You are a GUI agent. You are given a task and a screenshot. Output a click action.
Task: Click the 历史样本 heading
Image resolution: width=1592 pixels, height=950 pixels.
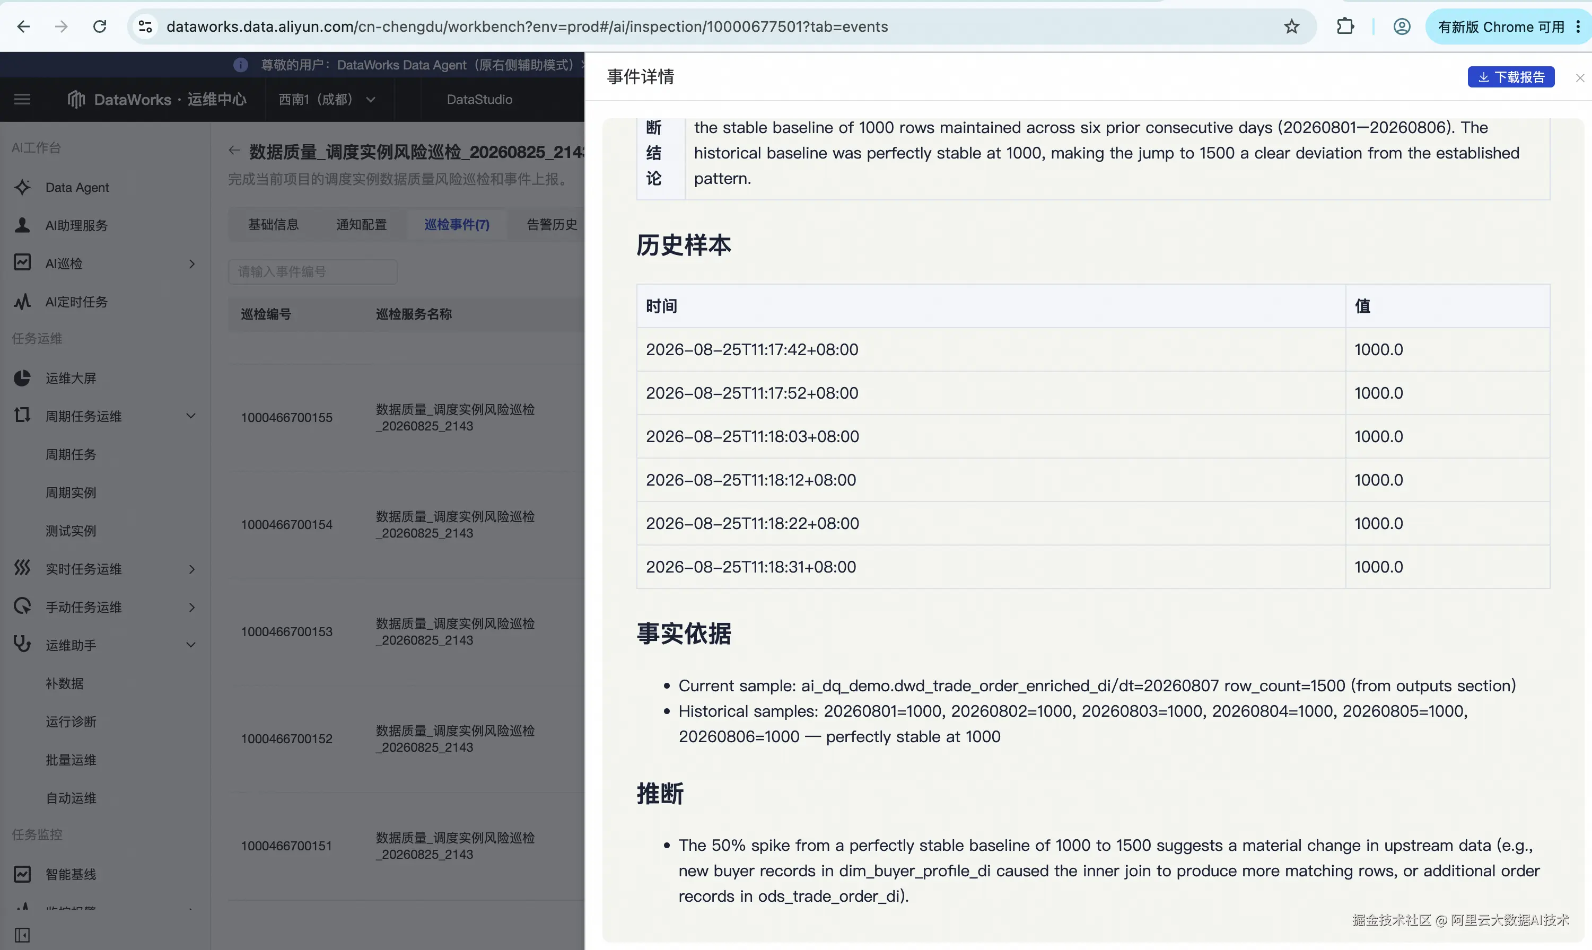tap(683, 244)
